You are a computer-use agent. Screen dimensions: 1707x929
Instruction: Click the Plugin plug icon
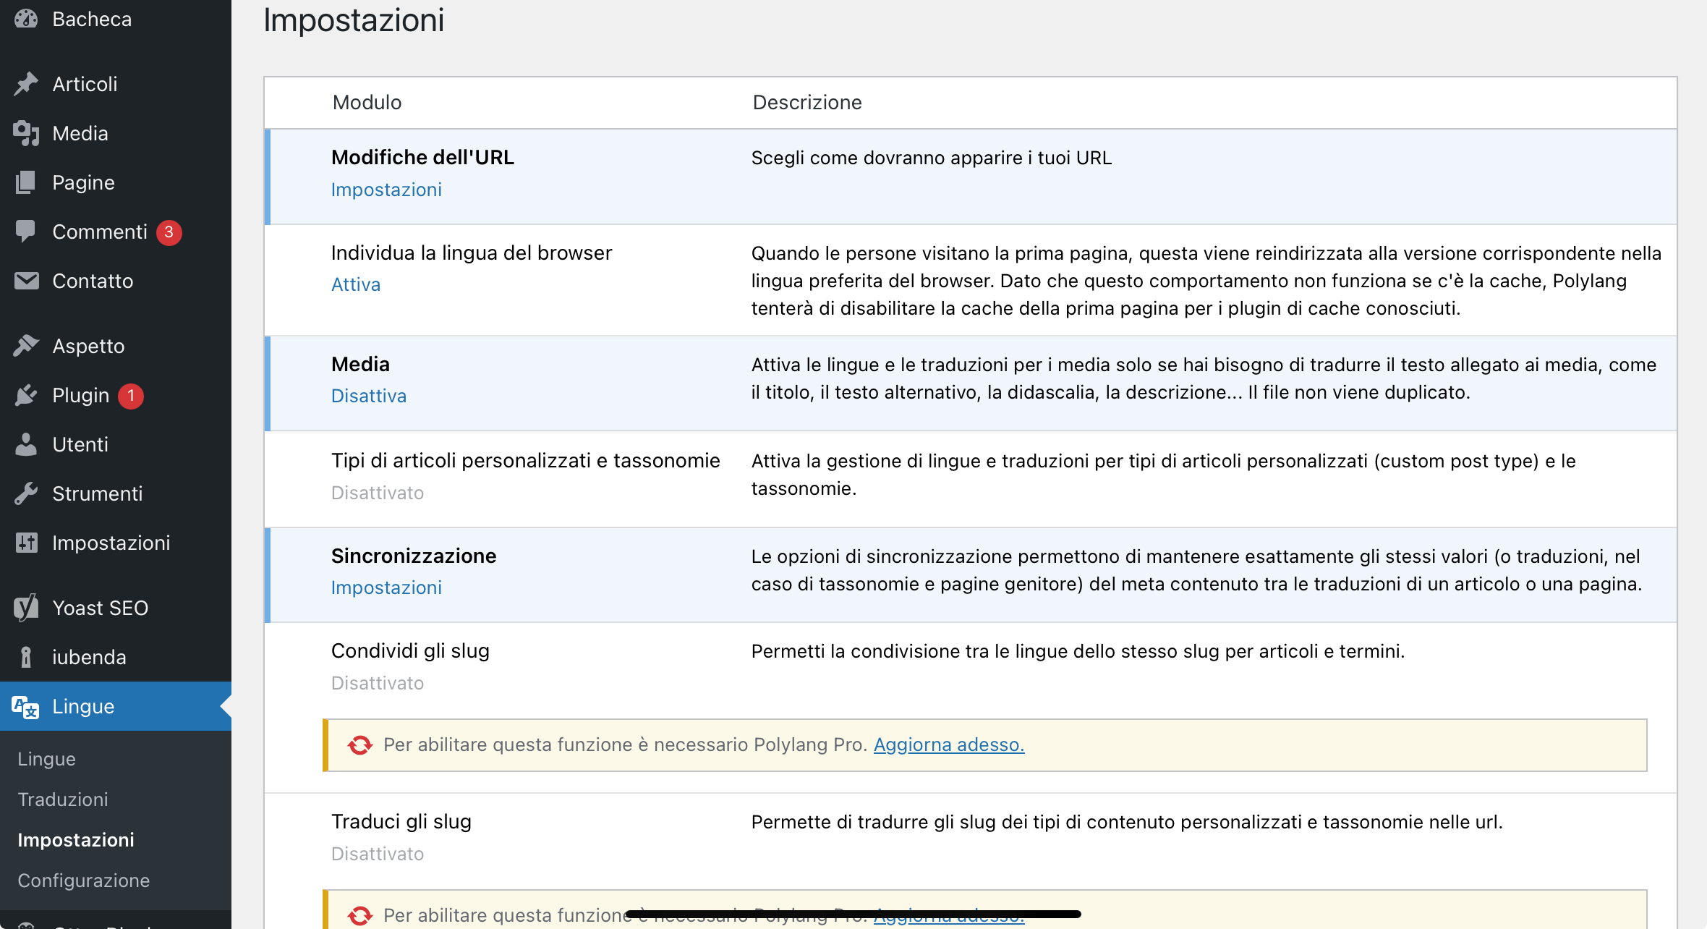click(26, 395)
